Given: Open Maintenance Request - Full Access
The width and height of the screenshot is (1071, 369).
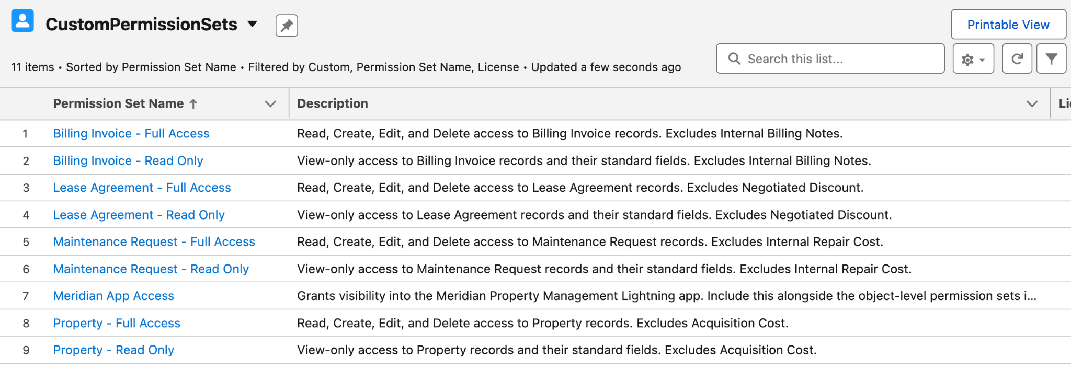Looking at the screenshot, I should click(154, 242).
